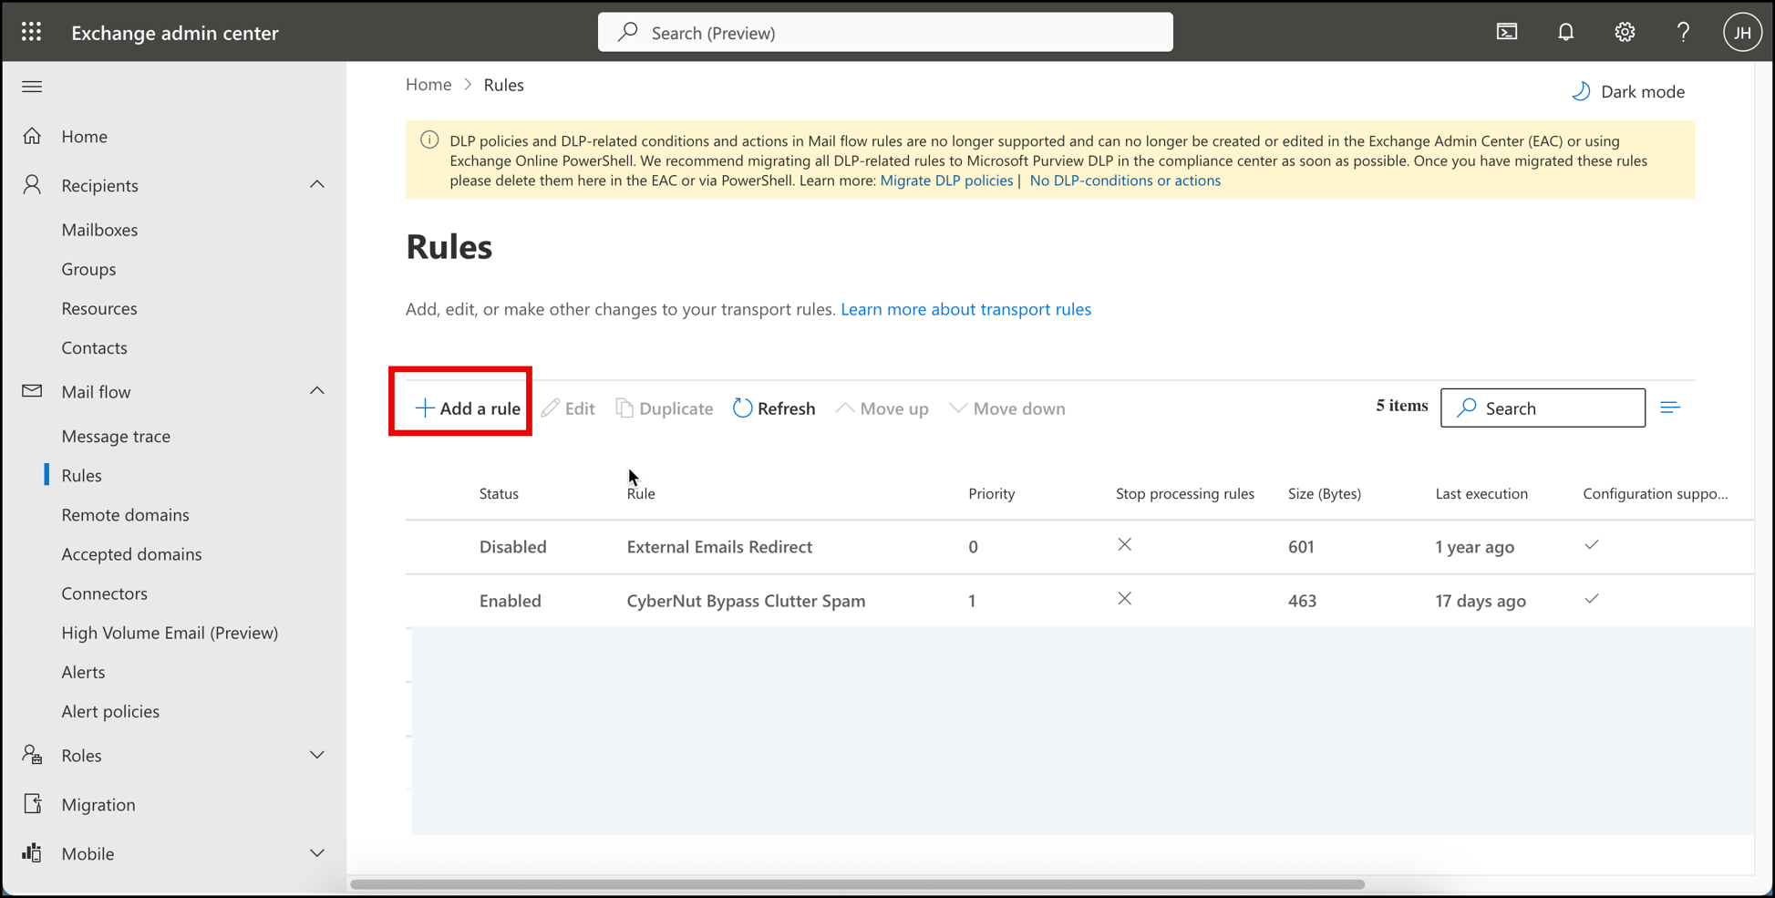Open notifications bell icon

pos(1565,31)
